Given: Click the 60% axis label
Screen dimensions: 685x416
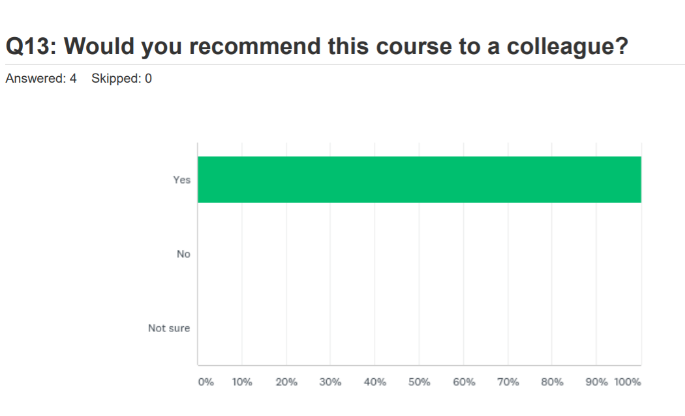Looking at the screenshot, I should point(464,382).
